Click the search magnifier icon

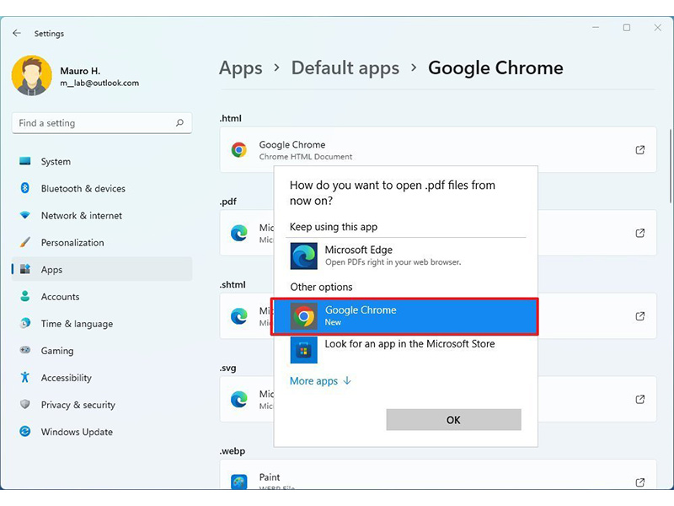click(x=179, y=123)
